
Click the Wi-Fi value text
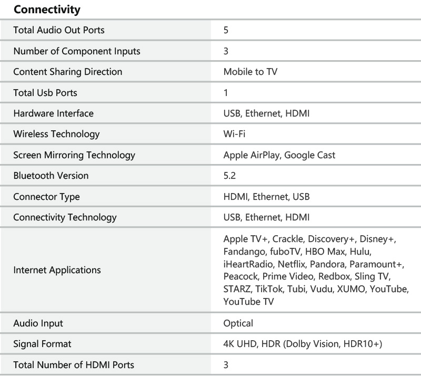234,134
